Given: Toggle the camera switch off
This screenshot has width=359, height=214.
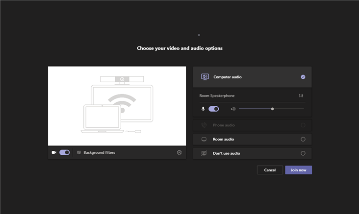Looking at the screenshot, I should click(65, 152).
